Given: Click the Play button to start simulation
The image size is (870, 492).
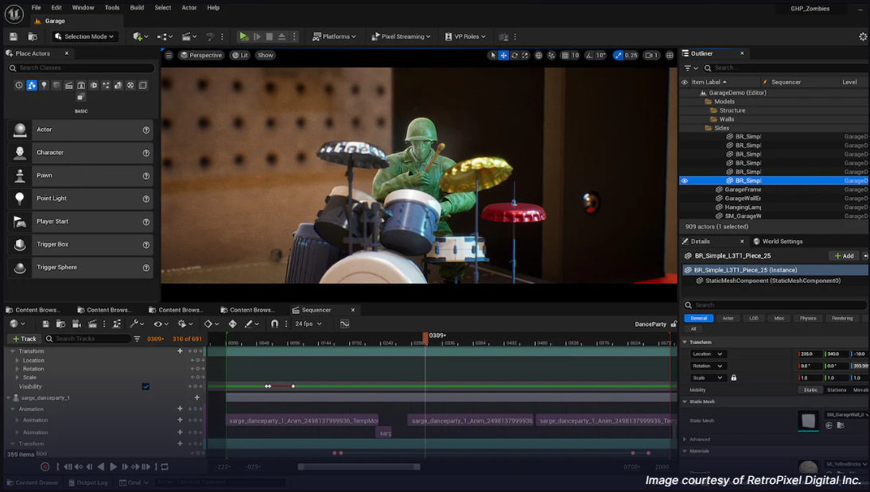Looking at the screenshot, I should pyautogui.click(x=243, y=36).
